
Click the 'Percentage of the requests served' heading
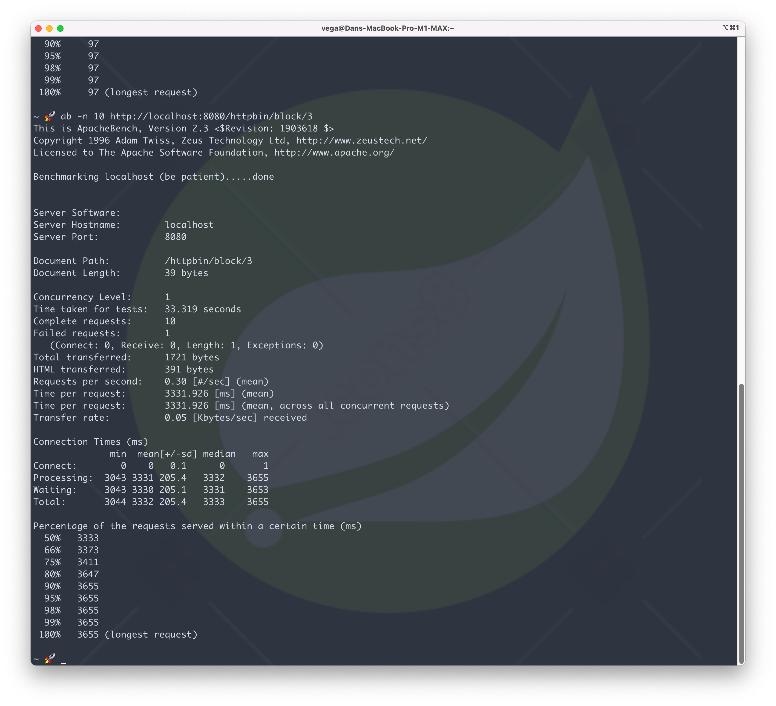197,526
